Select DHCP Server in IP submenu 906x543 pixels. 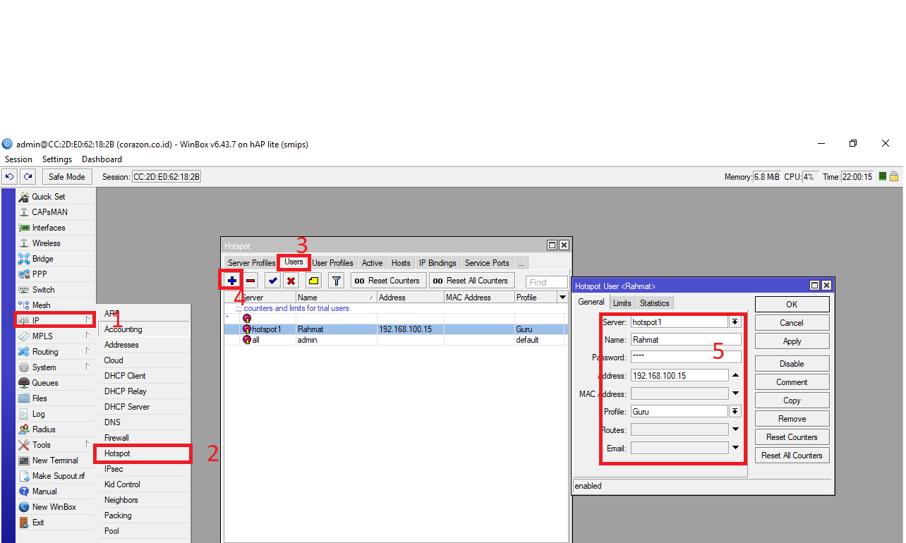(x=144, y=407)
